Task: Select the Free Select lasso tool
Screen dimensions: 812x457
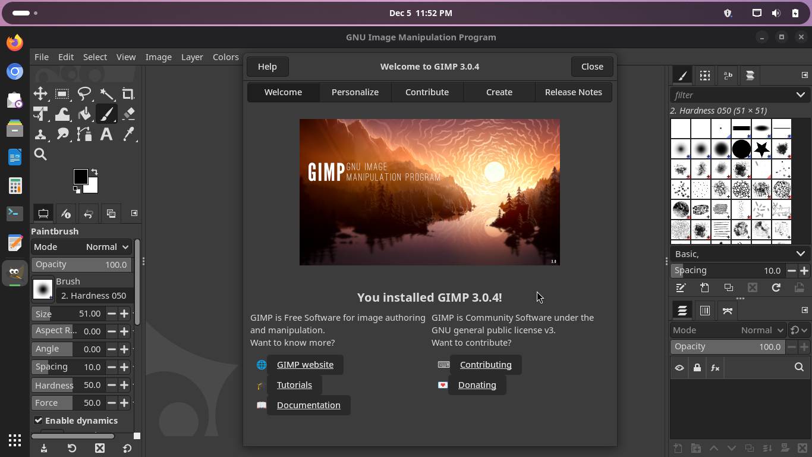Action: pyautogui.click(x=84, y=94)
